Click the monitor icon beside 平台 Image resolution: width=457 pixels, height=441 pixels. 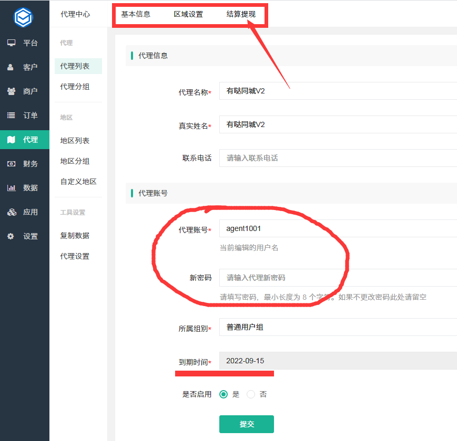[x=12, y=43]
